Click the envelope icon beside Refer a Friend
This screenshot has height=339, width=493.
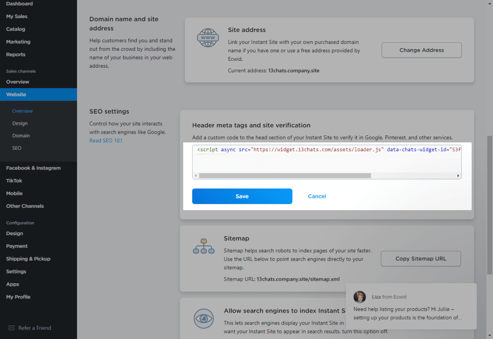pos(12,328)
